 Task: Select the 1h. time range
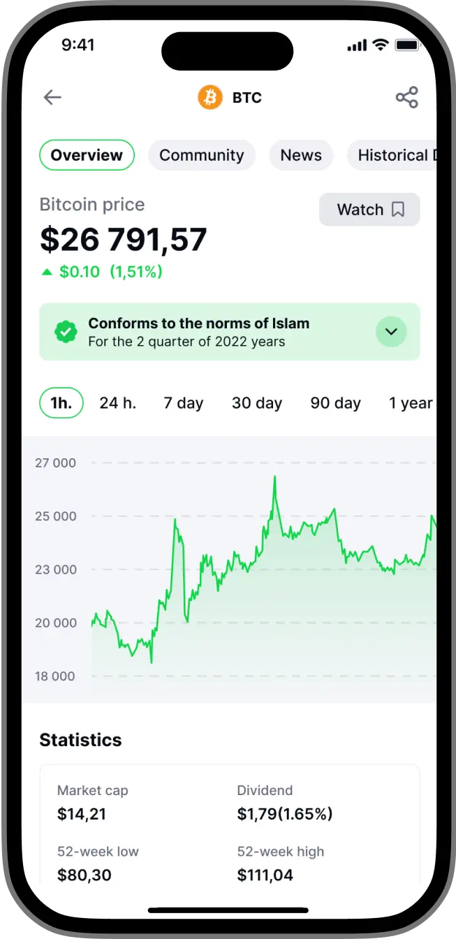pos(61,403)
